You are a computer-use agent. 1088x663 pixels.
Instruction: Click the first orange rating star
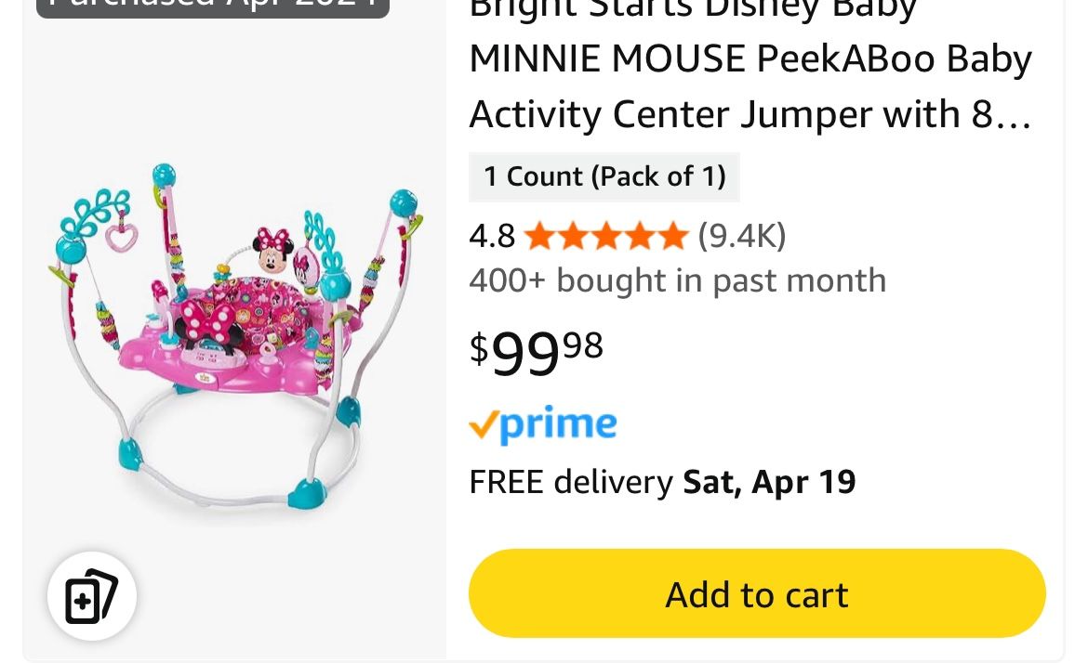(x=539, y=235)
